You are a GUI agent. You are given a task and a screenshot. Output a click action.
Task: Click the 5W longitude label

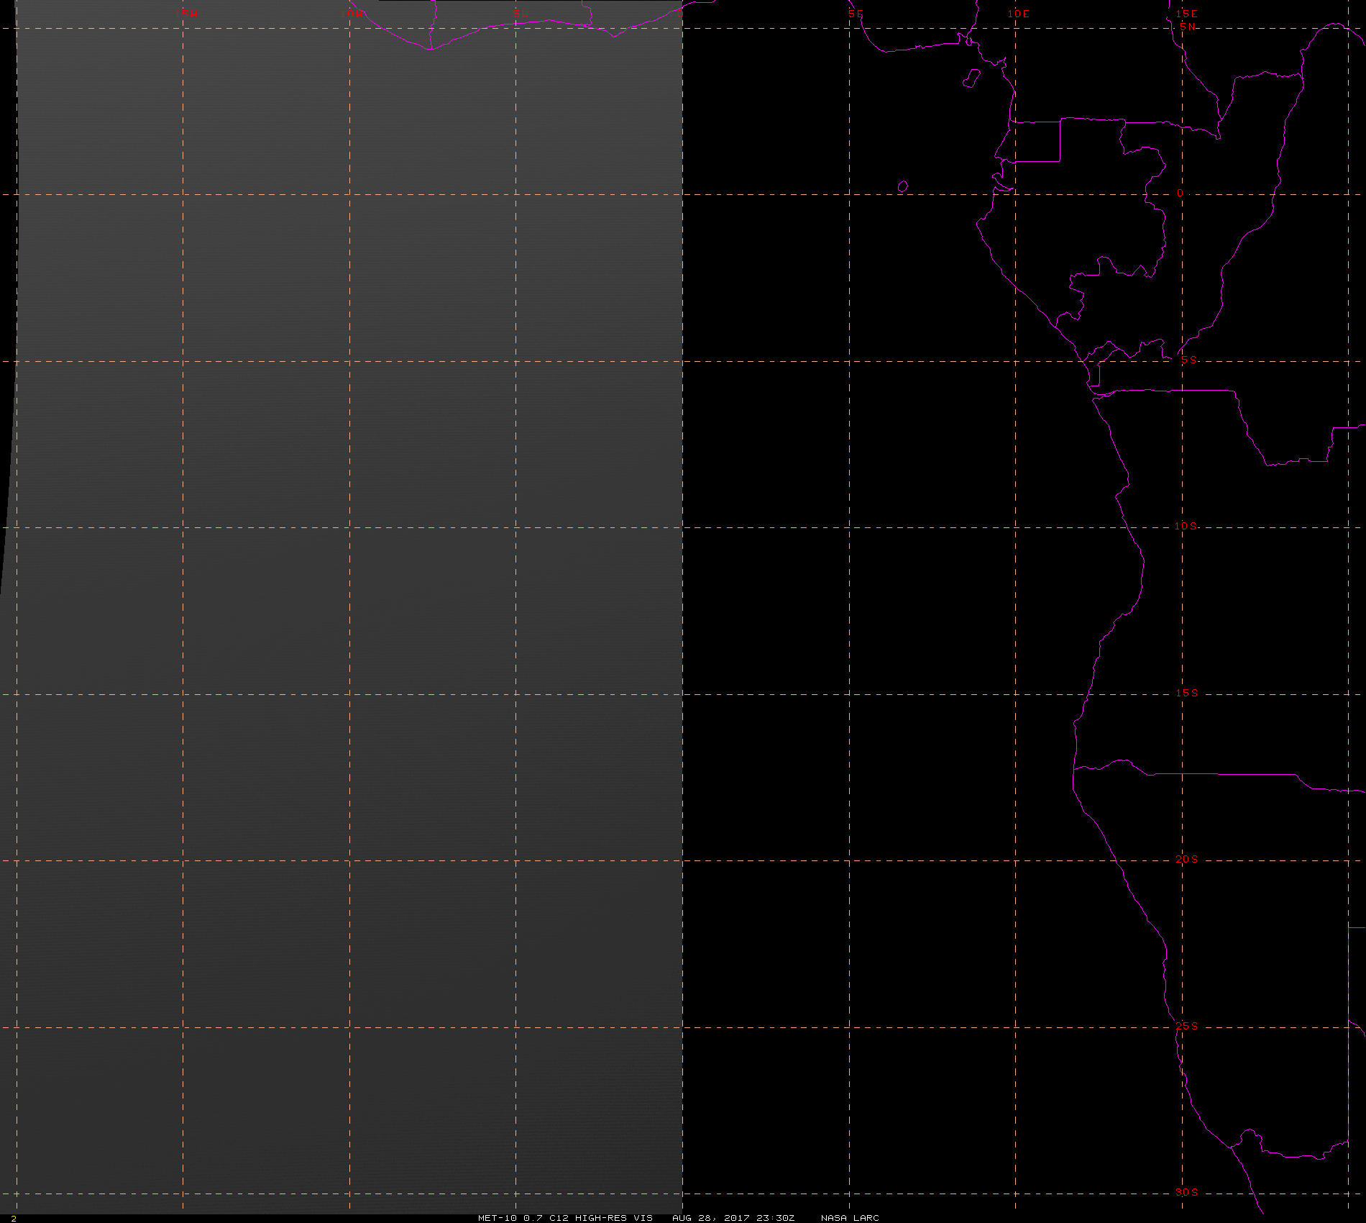pos(521,14)
